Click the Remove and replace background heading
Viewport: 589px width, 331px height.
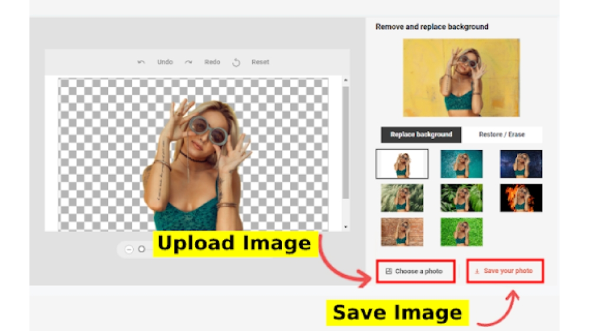[432, 26]
